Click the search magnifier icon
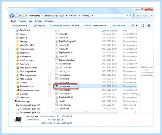The width and height of the screenshot is (162, 135). pyautogui.click(x=151, y=16)
